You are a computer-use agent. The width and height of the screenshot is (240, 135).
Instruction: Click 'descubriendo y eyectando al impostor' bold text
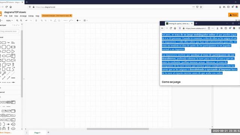pyautogui.click(x=210, y=69)
